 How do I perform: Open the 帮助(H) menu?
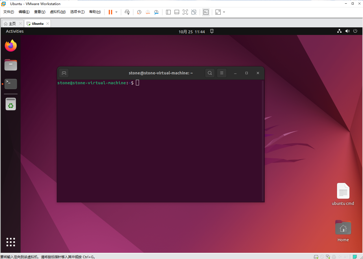[x=95, y=12]
